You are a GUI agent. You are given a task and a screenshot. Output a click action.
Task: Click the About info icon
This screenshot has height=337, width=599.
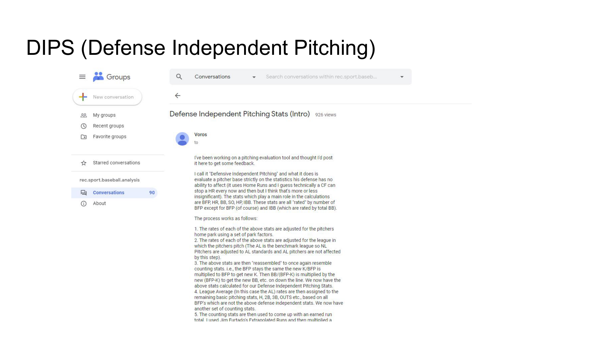coord(84,204)
